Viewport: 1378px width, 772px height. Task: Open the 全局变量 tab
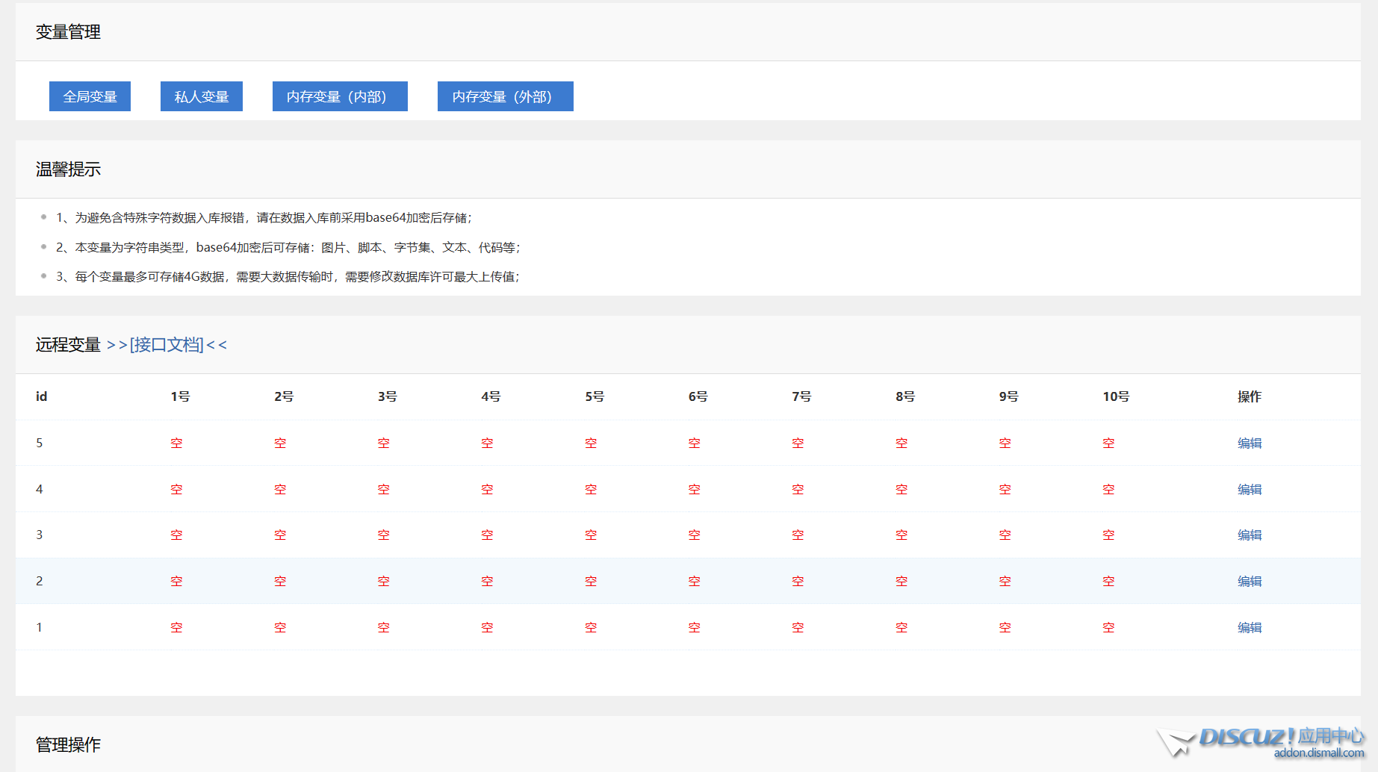pyautogui.click(x=90, y=96)
